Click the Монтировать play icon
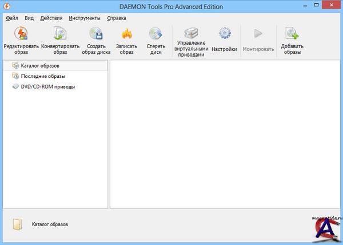 point(258,34)
